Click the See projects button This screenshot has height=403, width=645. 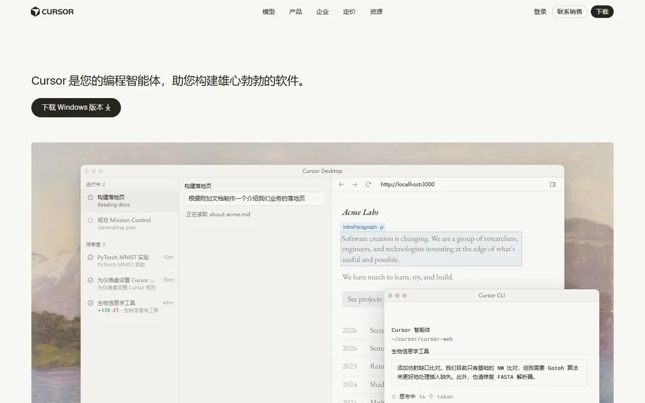click(x=363, y=300)
